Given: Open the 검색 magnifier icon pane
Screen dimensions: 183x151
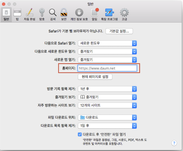Looking at the screenshot, I should [x=53, y=15].
